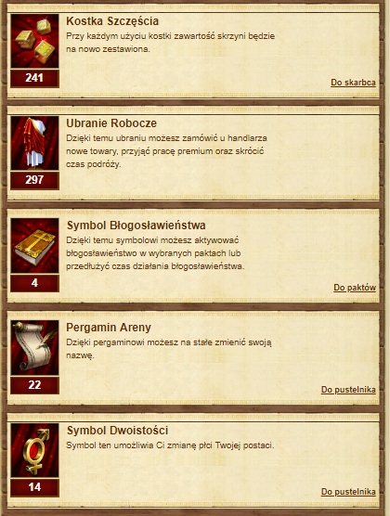
Task: Click the golden book Symbol Błogosławieństwa icon
Action: coord(34,245)
